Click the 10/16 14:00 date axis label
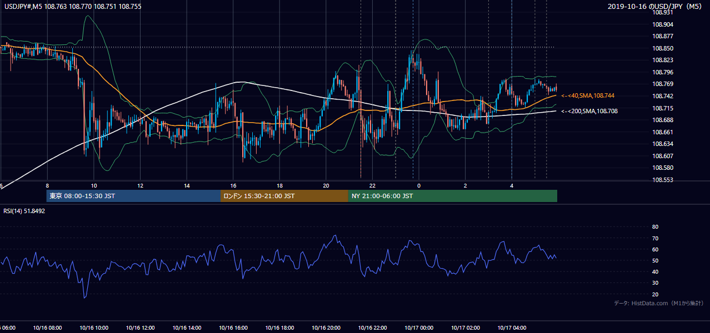710x333 pixels. click(x=187, y=328)
